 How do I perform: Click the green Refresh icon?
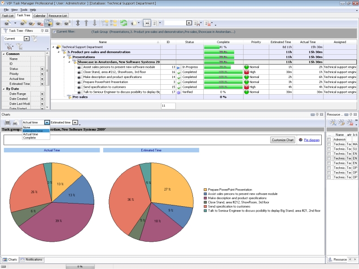coord(124,23)
